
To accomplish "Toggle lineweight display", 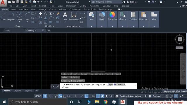I will click(93, 96).
